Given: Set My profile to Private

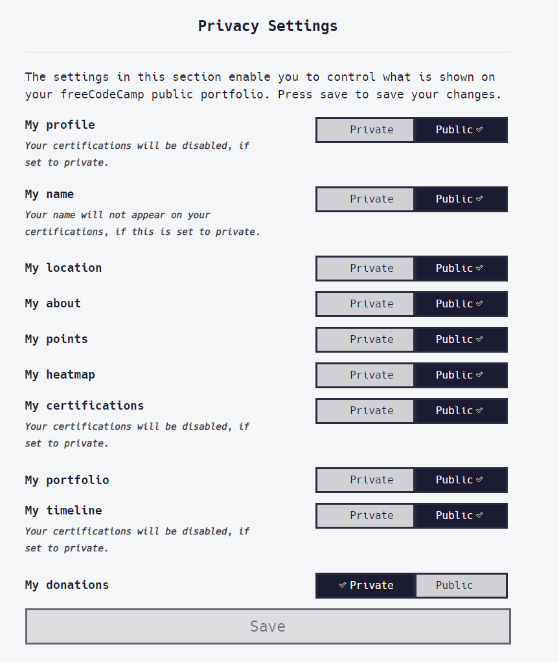Looking at the screenshot, I should [365, 129].
